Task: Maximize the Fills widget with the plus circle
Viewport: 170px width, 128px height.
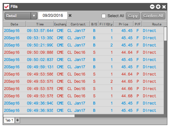Action: click(158, 7)
